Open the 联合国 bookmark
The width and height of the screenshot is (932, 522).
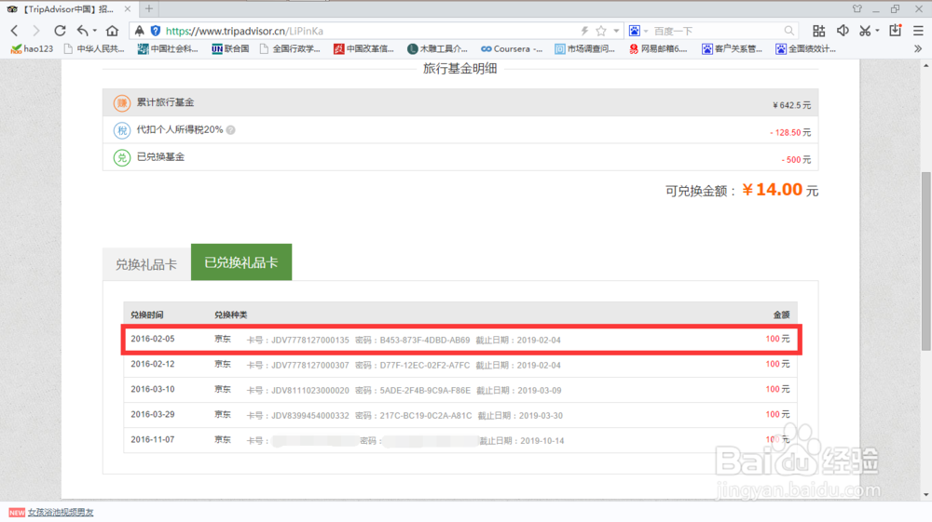(230, 48)
